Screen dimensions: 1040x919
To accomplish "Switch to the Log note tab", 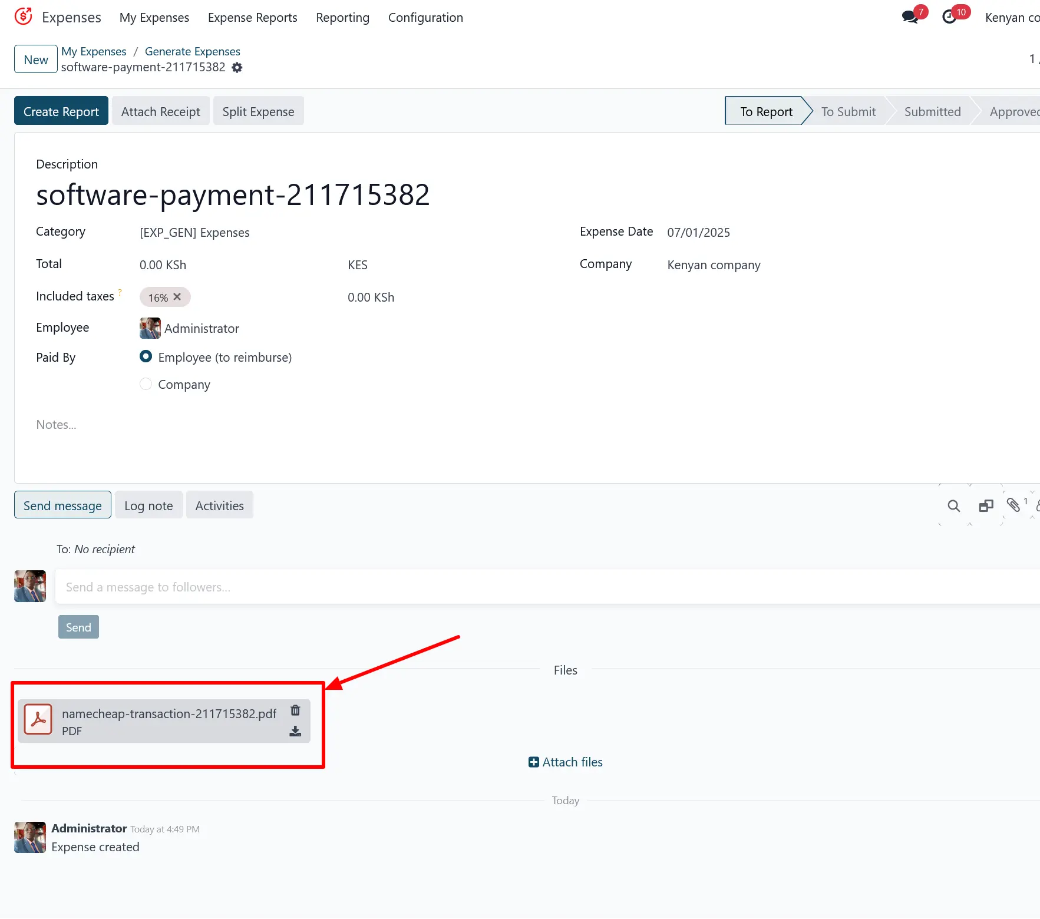I will [x=148, y=505].
